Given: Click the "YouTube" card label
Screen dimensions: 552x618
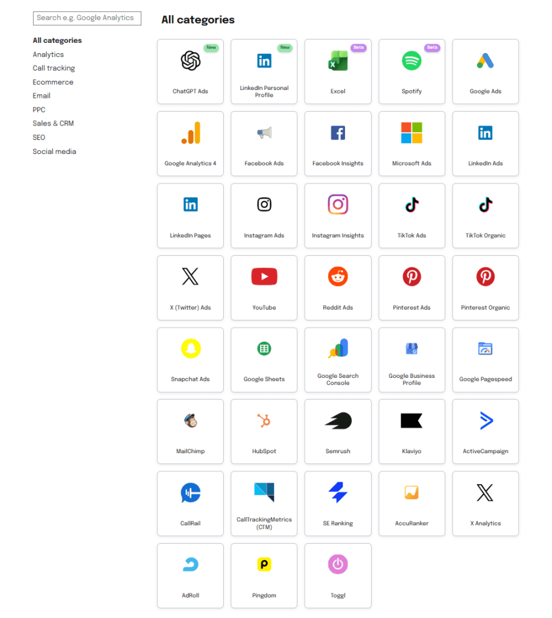Looking at the screenshot, I should click(x=264, y=307).
